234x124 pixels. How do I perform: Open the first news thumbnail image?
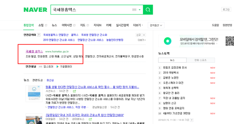click(x=34, y=94)
